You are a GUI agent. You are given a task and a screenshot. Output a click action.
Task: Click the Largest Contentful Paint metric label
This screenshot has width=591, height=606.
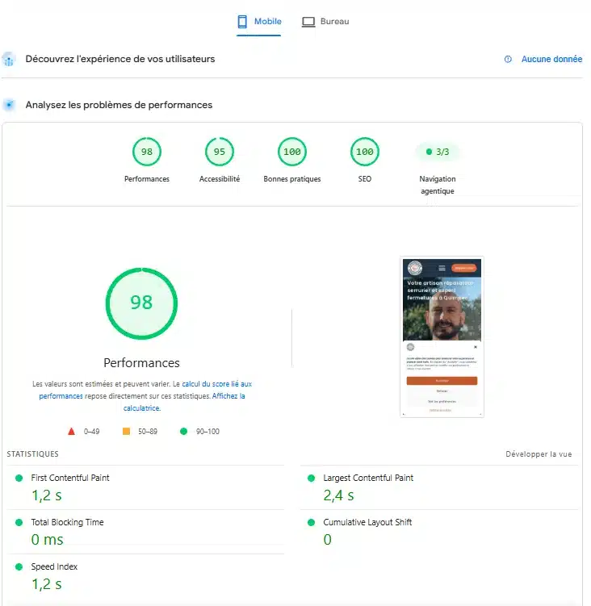[x=368, y=478]
